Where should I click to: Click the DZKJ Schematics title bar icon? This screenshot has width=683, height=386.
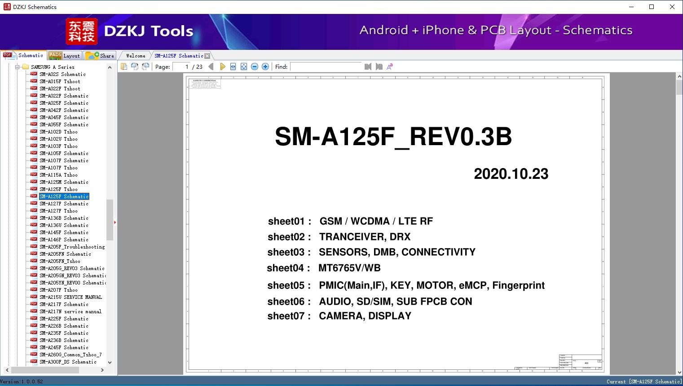tap(7, 7)
